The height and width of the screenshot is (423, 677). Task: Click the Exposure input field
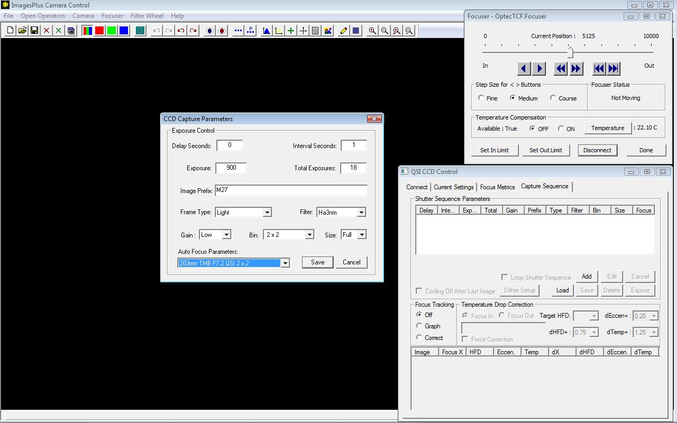231,168
